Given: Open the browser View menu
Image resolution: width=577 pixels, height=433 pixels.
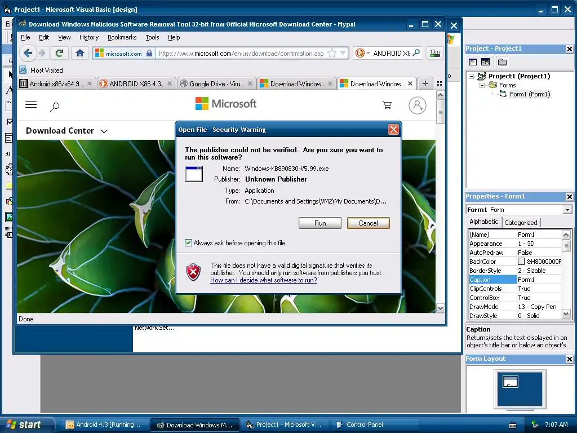Looking at the screenshot, I should (x=64, y=37).
